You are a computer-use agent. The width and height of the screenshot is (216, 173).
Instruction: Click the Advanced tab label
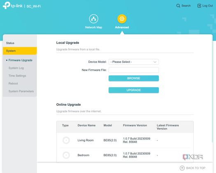[x=122, y=27]
